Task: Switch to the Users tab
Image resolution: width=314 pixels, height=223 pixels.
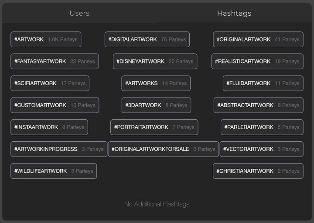Action: 79,13
